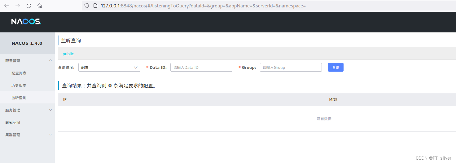
Task: Open the 配置列表 menu item
Action: [27, 73]
